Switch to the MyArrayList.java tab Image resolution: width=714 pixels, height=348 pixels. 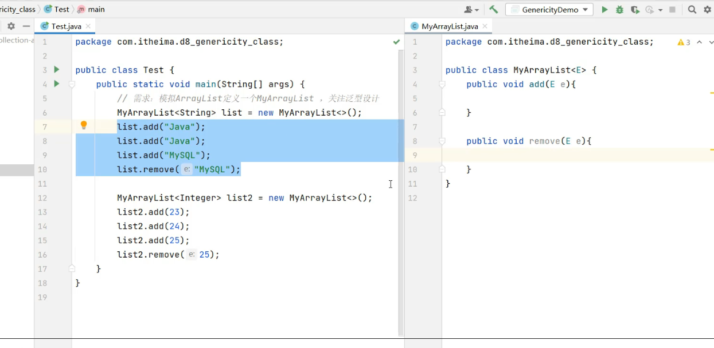point(449,26)
